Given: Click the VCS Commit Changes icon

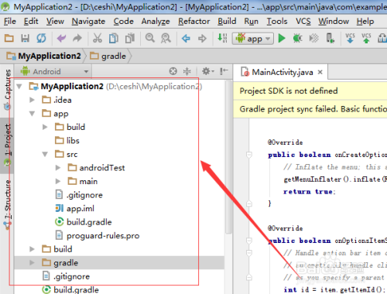Looking at the screenshot, I should coord(366,38).
